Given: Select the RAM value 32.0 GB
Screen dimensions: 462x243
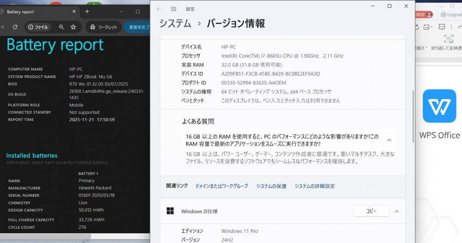Looking at the screenshot, I should click(252, 65).
